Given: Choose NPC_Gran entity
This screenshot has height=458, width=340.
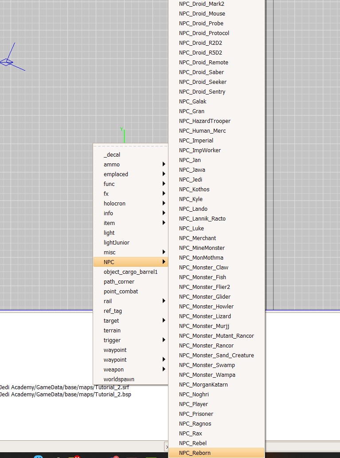Looking at the screenshot, I should (217, 111).
